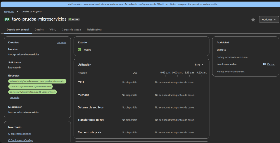280x143 pixels.
Task: Expand labels with lower Ver todo link
Action: point(14,98)
